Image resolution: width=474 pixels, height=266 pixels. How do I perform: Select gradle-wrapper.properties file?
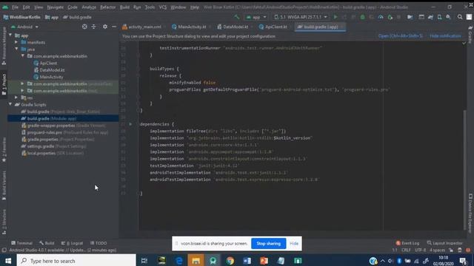[x=64, y=125]
